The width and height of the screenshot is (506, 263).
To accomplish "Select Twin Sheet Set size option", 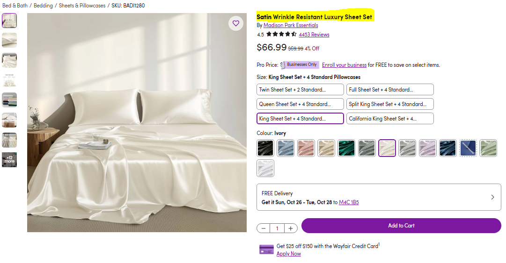I will tap(300, 90).
